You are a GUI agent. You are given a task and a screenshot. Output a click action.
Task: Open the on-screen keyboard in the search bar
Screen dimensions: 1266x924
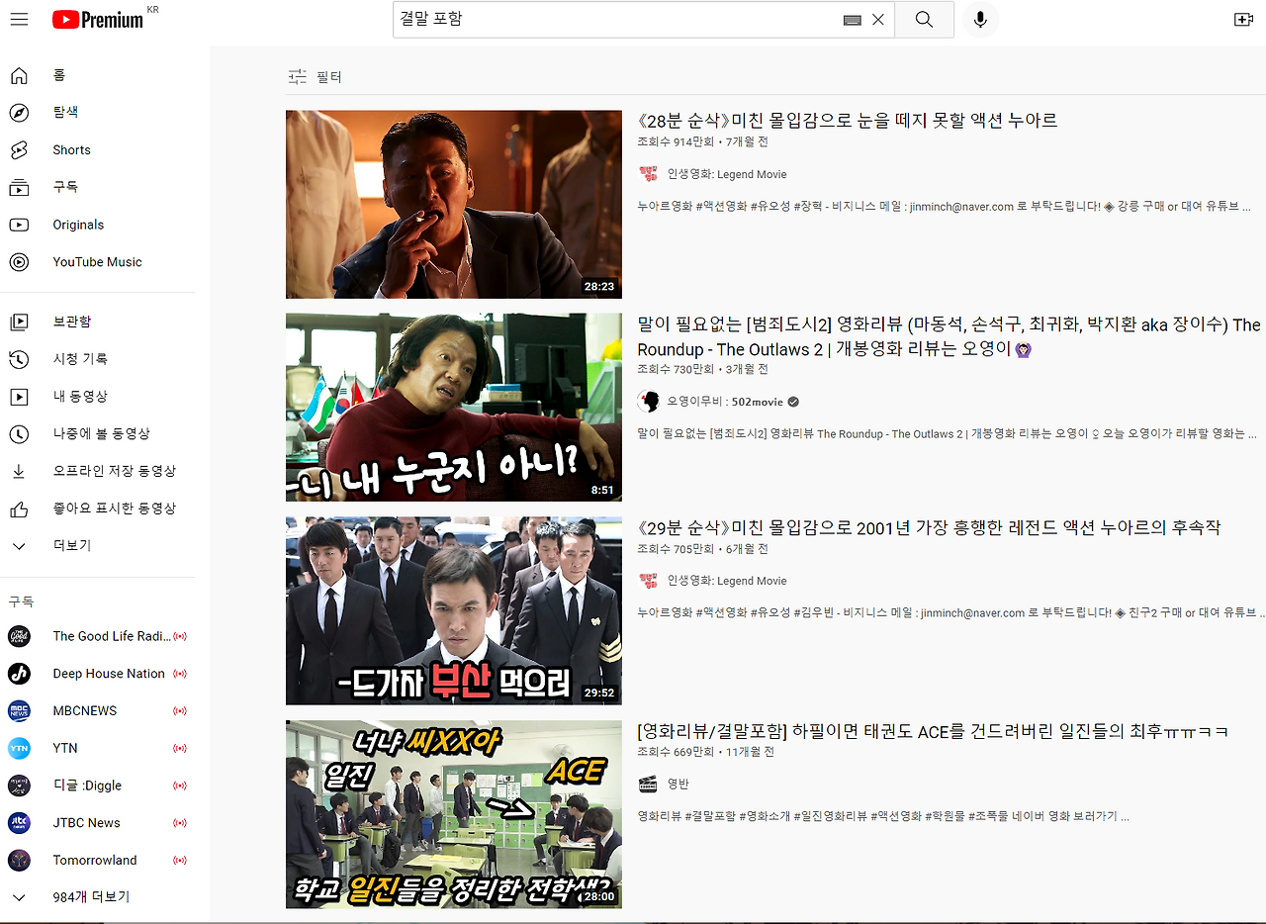click(x=851, y=19)
